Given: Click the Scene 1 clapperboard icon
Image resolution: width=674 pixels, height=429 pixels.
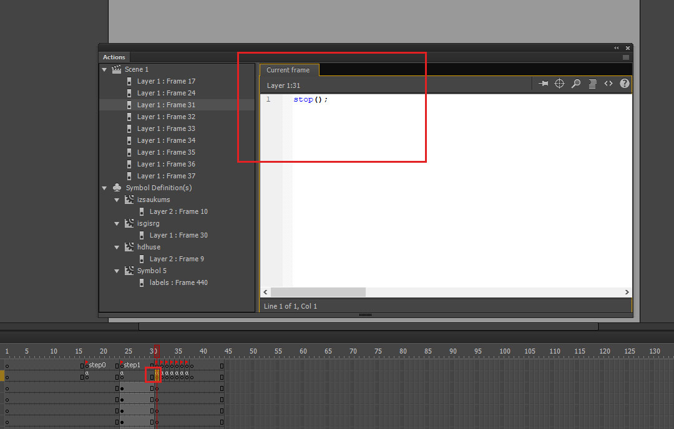Looking at the screenshot, I should point(117,69).
